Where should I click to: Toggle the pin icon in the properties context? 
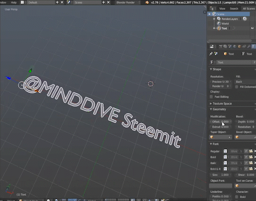click(x=211, y=54)
